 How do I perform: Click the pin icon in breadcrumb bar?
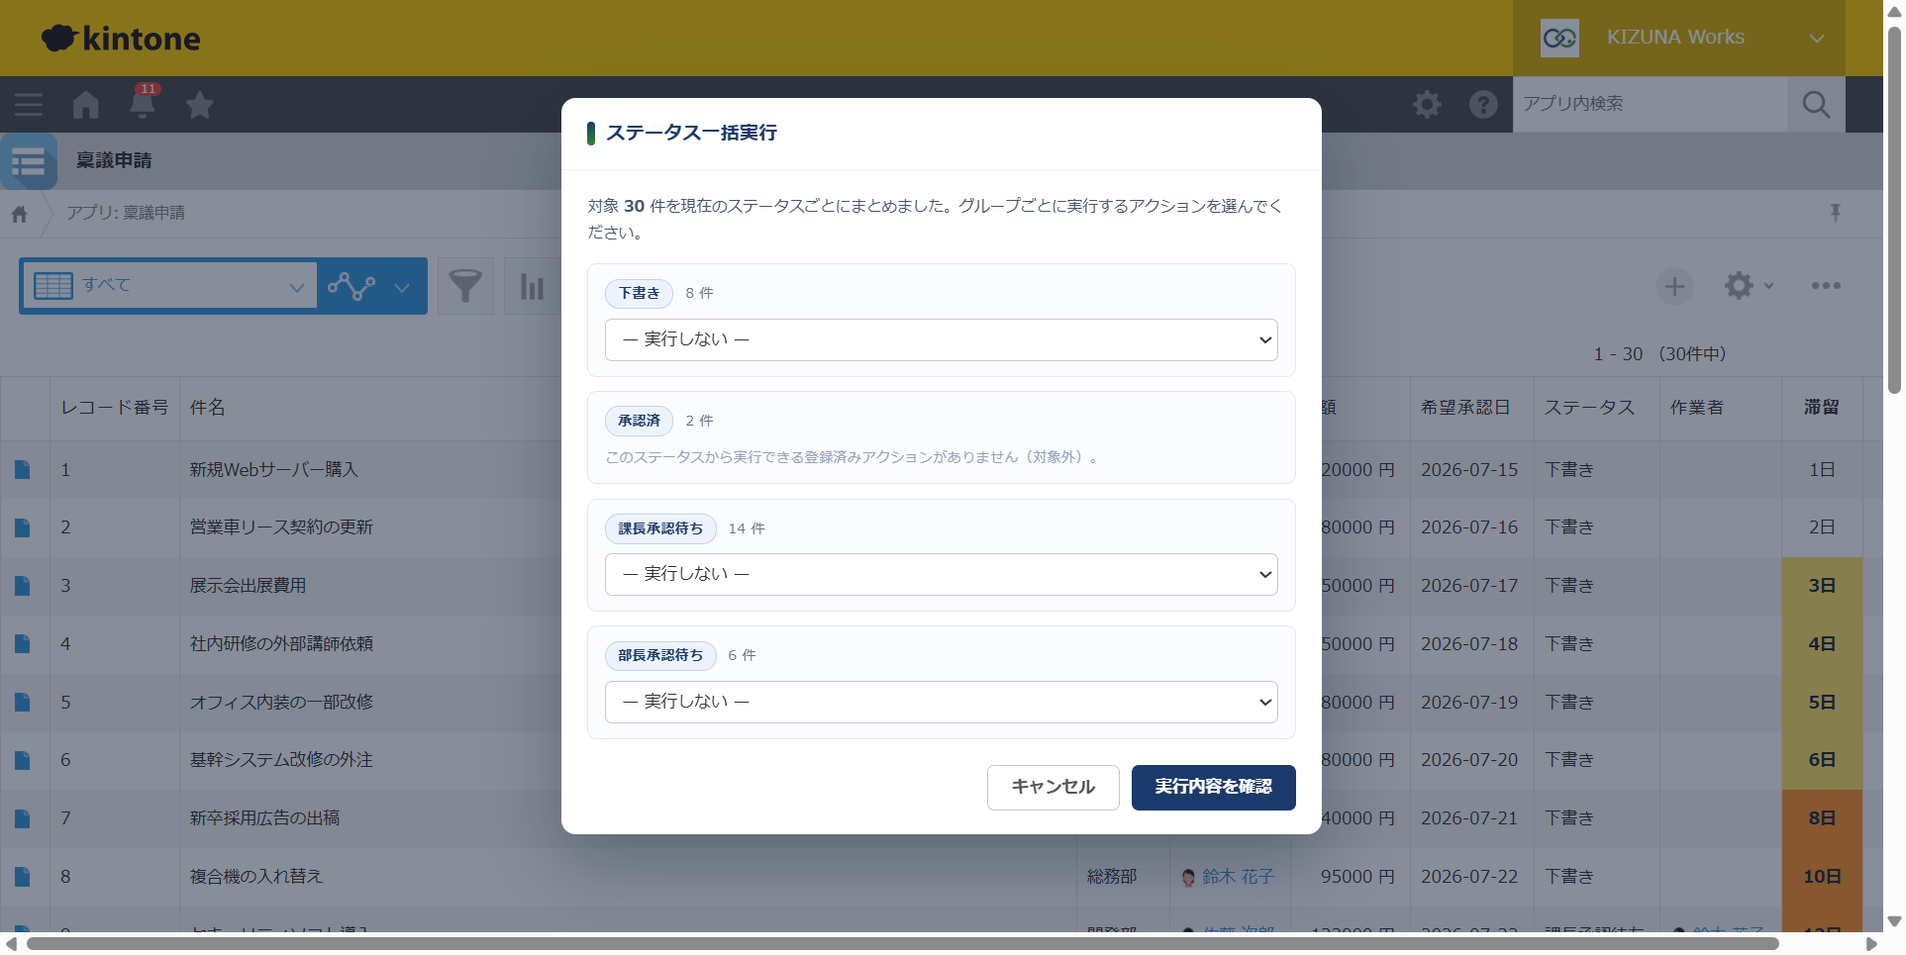pyautogui.click(x=1836, y=213)
